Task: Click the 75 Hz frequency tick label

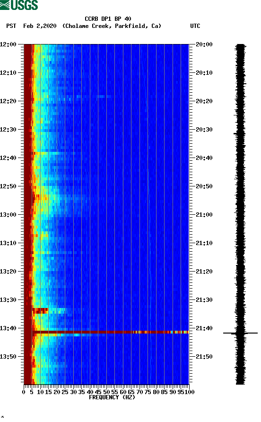Action: point(148,392)
